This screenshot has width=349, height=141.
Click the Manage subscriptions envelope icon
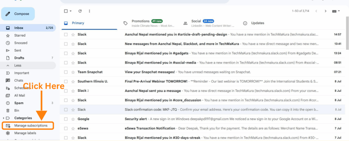click(8, 126)
